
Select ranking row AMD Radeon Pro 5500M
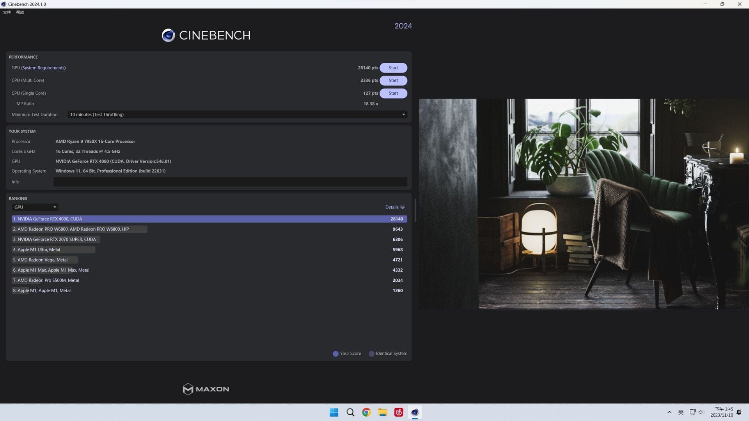pos(209,280)
